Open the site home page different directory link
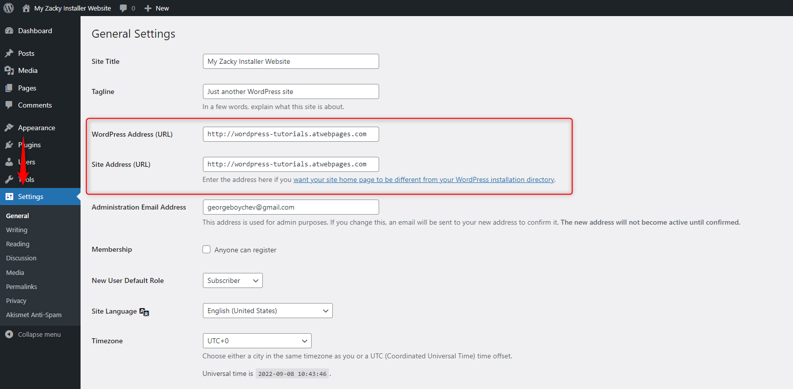793x389 pixels. [x=423, y=179]
